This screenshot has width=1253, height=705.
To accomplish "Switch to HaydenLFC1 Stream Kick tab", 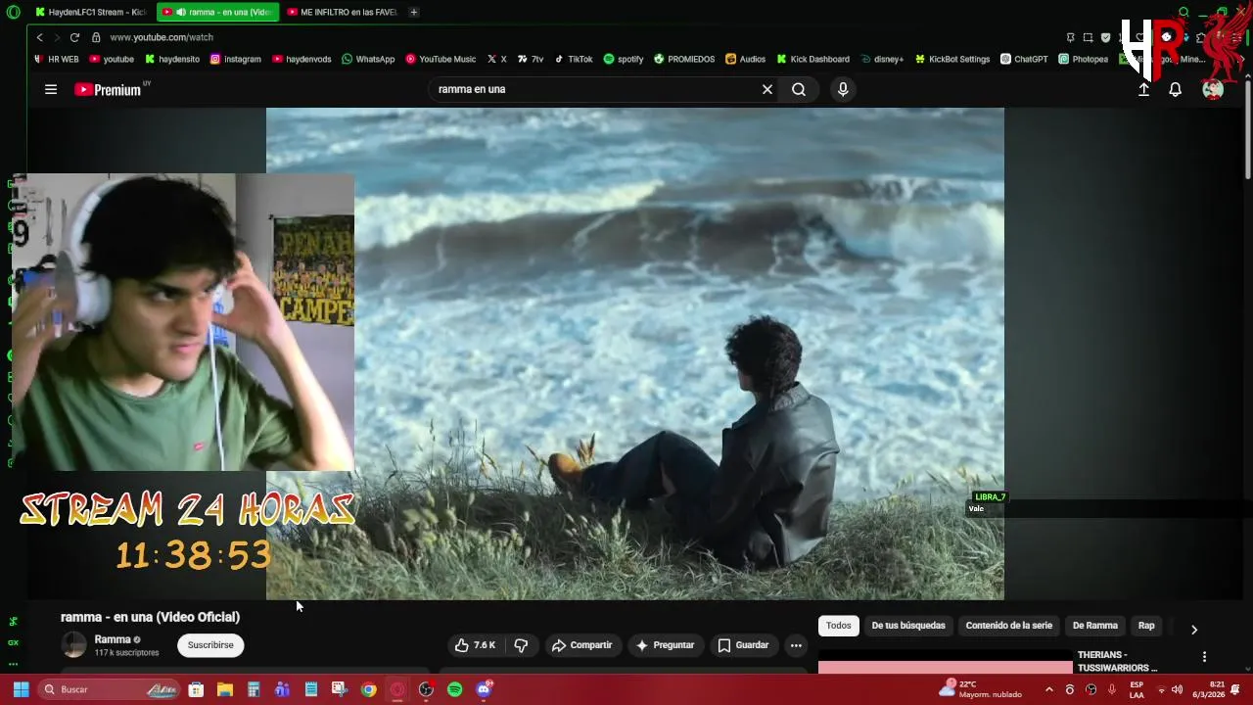I will 90,12.
